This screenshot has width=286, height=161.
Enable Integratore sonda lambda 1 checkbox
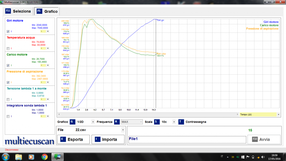coord(8,116)
